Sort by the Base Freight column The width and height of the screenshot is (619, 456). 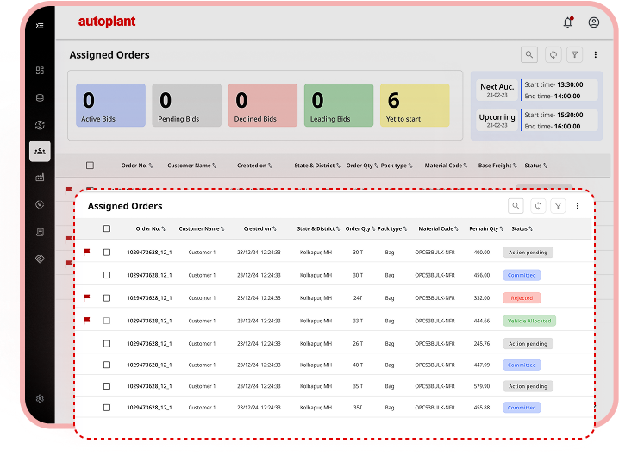coord(497,166)
